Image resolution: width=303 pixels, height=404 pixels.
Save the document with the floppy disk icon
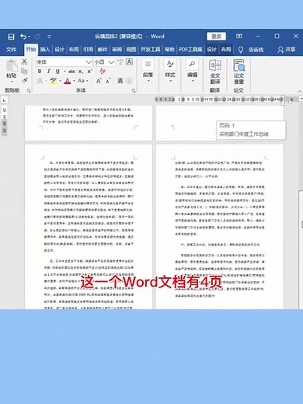point(11,37)
